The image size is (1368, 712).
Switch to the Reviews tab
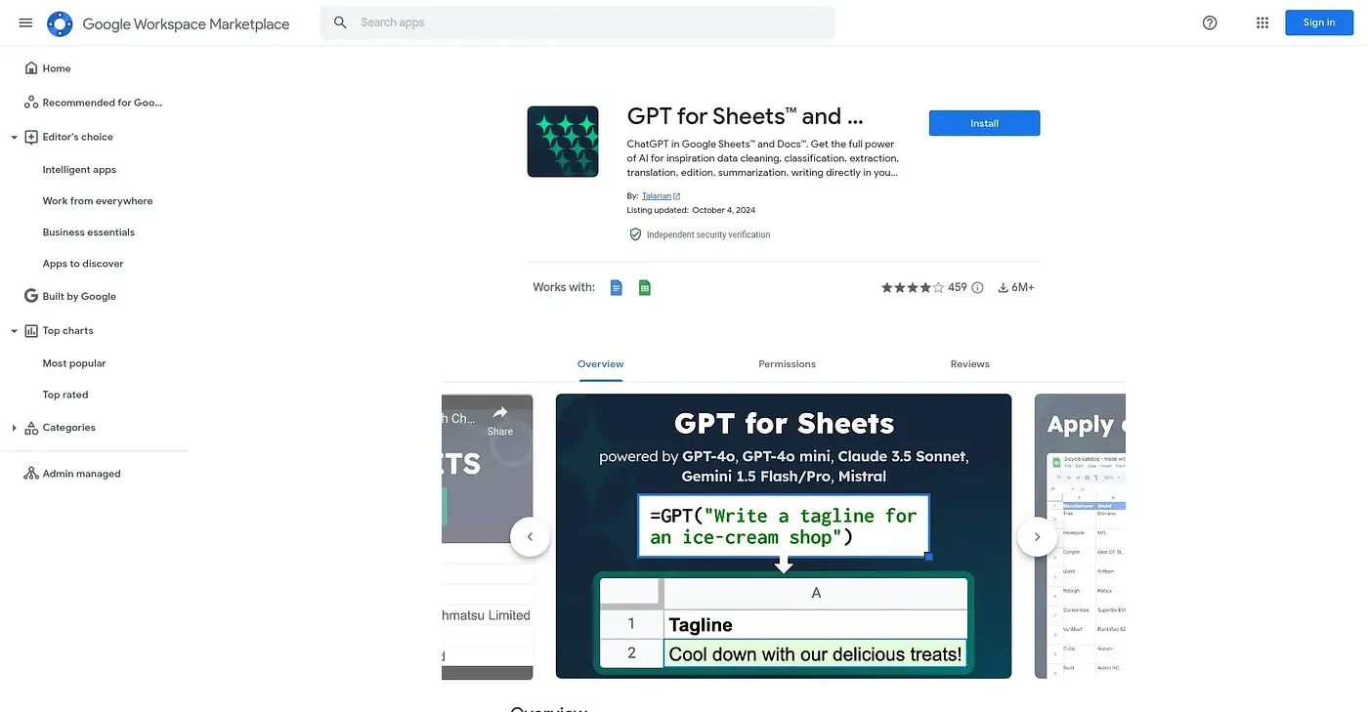[x=970, y=364]
